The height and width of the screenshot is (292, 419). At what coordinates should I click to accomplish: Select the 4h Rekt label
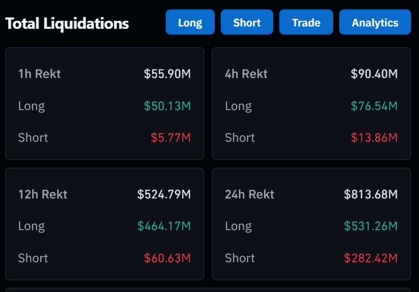pyautogui.click(x=246, y=74)
